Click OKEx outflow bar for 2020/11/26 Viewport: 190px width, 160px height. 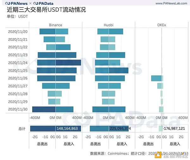(x=156, y=78)
